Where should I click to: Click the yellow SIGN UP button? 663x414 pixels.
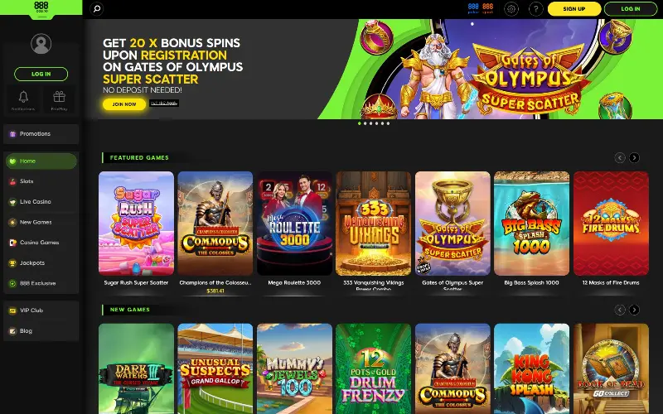click(574, 9)
